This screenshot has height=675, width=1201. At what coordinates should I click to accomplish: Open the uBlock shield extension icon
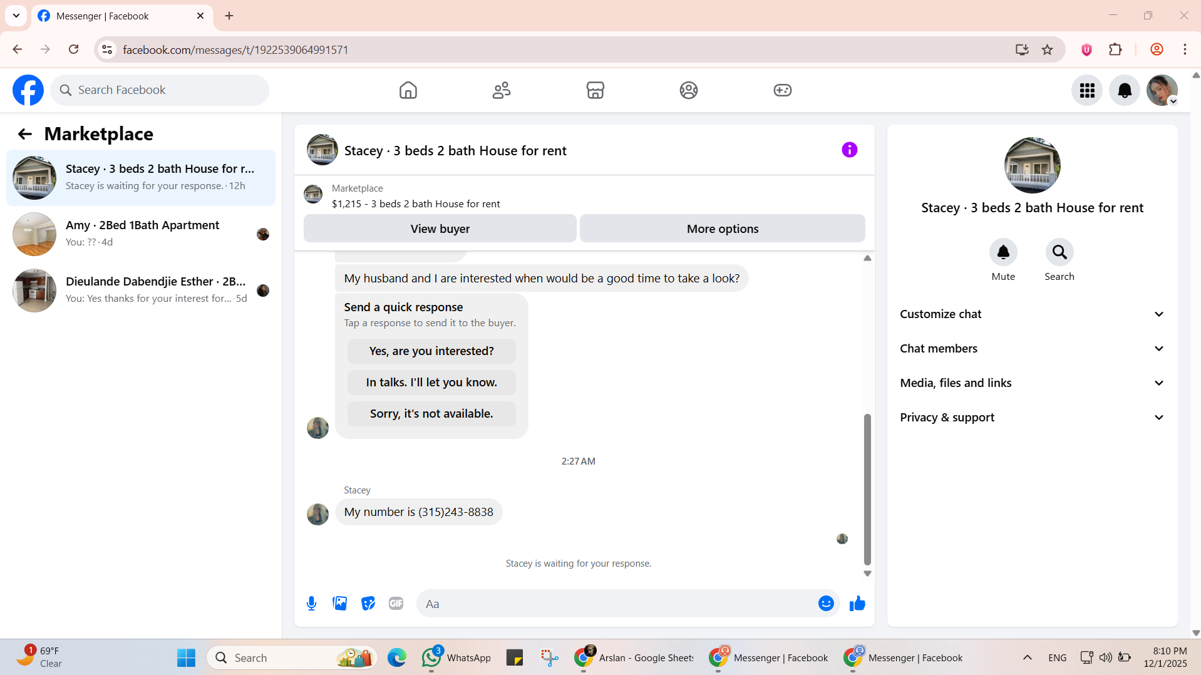(1086, 49)
